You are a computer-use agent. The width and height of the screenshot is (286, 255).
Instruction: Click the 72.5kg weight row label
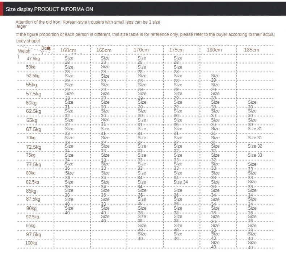pos(34,147)
